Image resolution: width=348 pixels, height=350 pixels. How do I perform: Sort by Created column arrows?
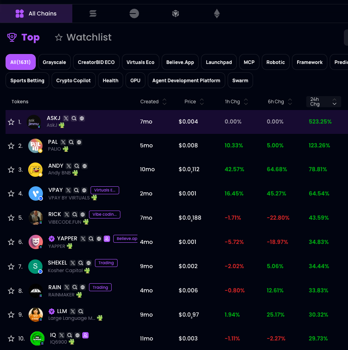164,102
